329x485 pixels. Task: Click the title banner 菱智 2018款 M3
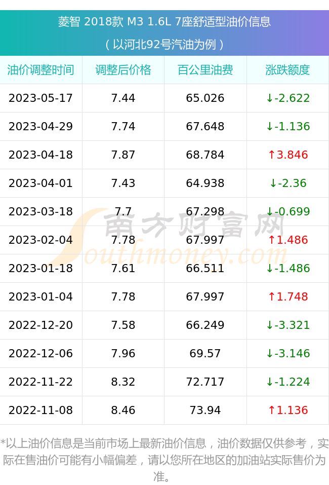click(x=164, y=22)
